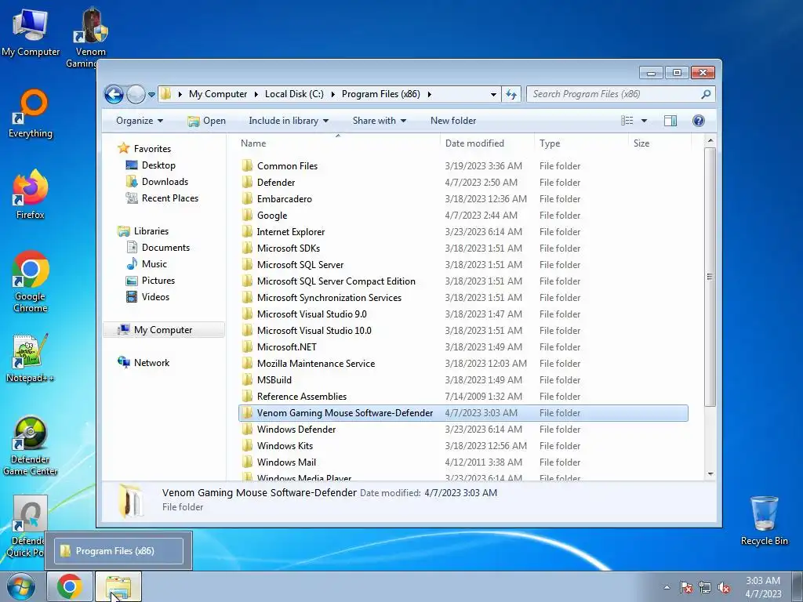Launch Firefox desktop shortcut
The height and width of the screenshot is (602, 803).
tap(31, 194)
